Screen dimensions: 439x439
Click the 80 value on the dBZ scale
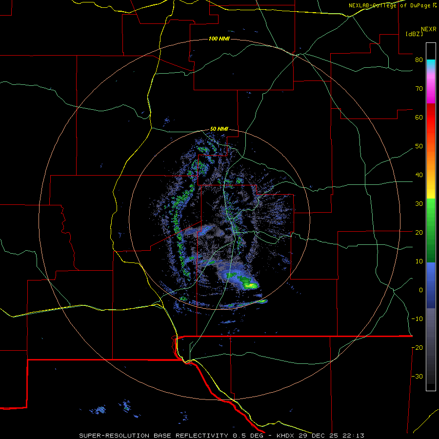pyautogui.click(x=419, y=60)
